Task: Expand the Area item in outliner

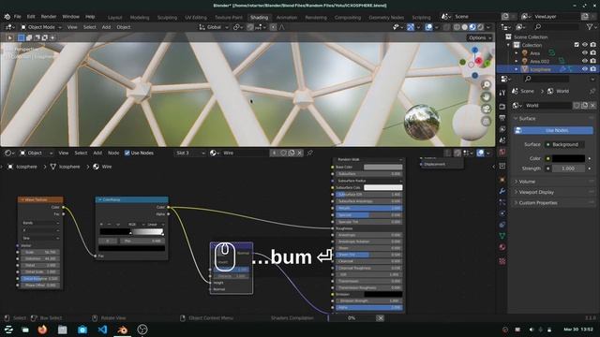Action: [517, 53]
